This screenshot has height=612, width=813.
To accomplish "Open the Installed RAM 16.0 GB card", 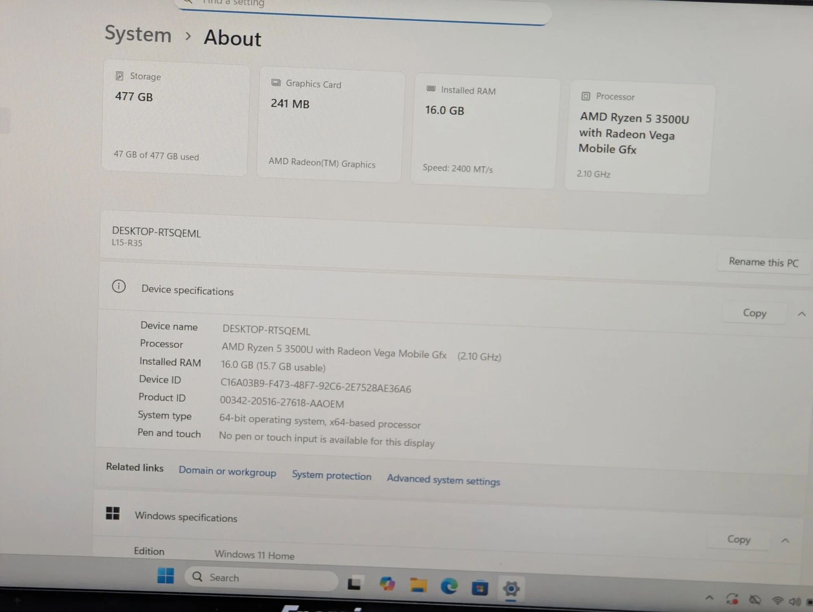I will tap(485, 131).
